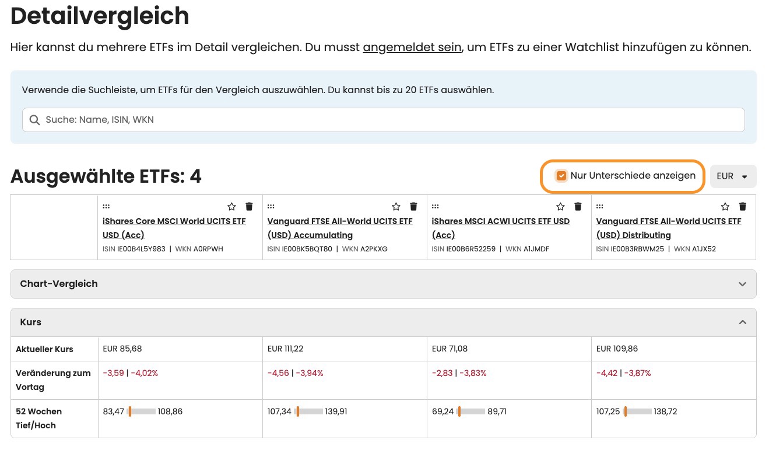The height and width of the screenshot is (458, 776).
Task: Open the EUR currency dropdown
Action: pos(732,176)
